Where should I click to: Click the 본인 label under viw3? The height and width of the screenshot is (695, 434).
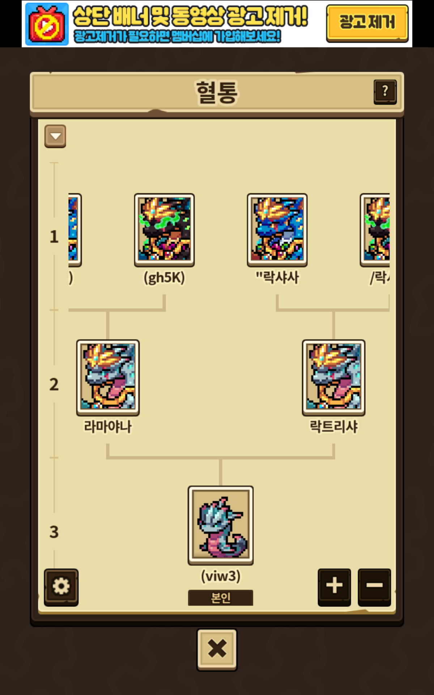(x=221, y=598)
